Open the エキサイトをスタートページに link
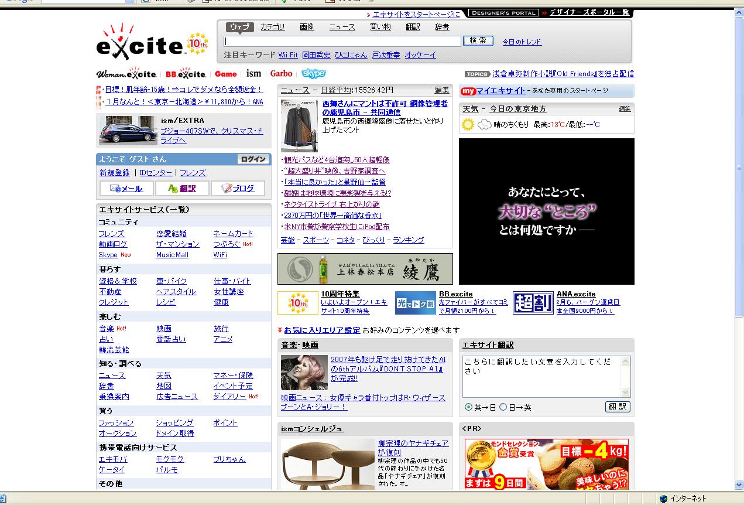This screenshot has width=744, height=505. point(416,14)
